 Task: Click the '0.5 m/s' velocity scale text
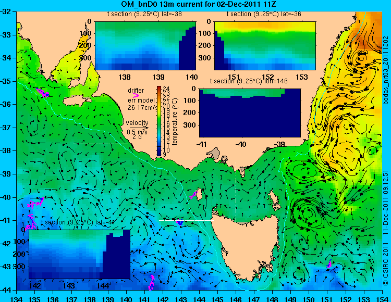[137, 132]
